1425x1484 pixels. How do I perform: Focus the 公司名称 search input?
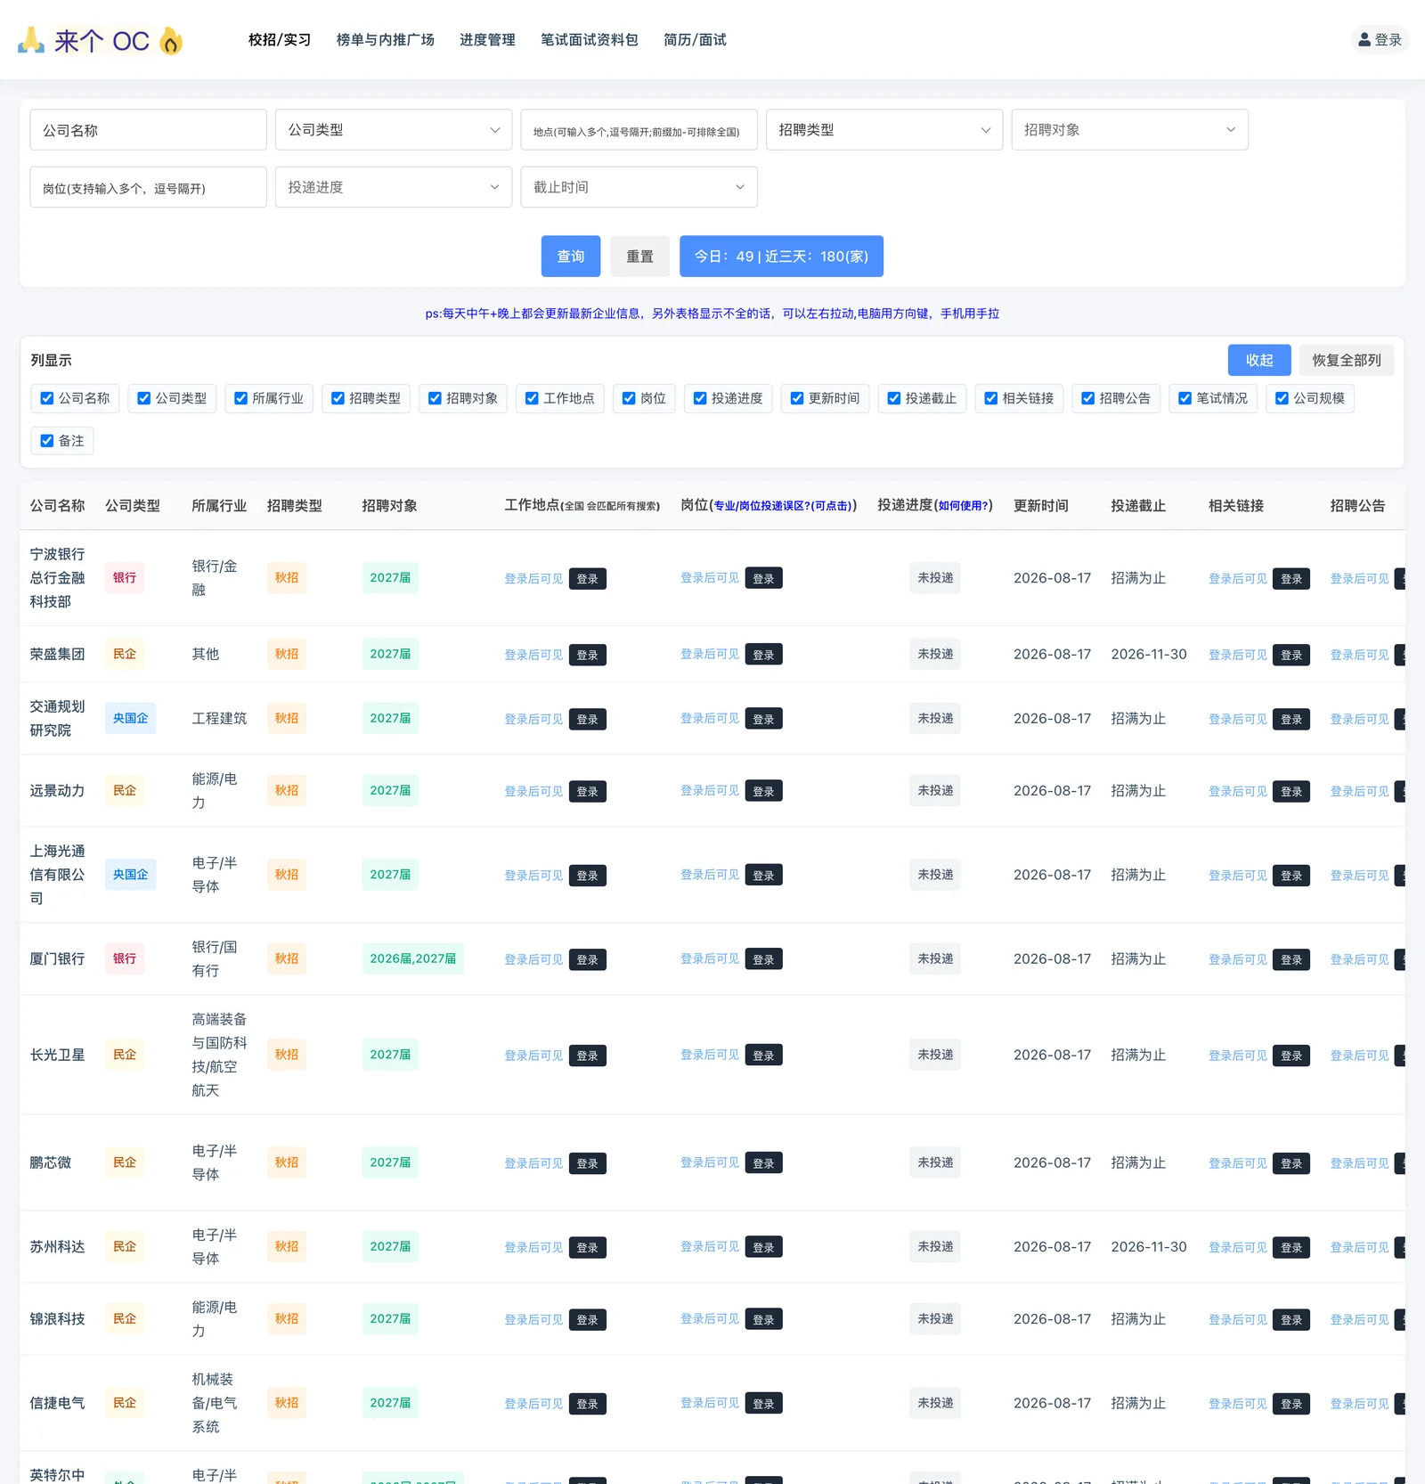(x=148, y=130)
